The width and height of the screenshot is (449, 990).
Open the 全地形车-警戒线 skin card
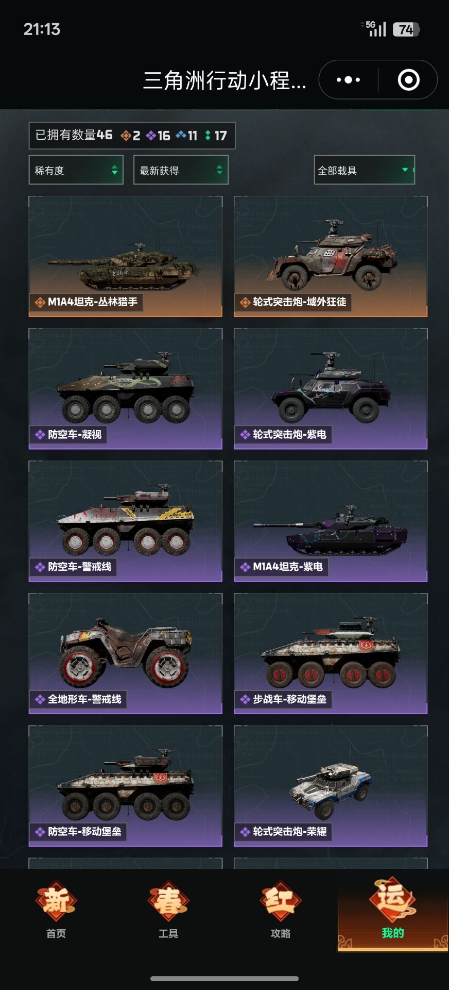tap(126, 653)
